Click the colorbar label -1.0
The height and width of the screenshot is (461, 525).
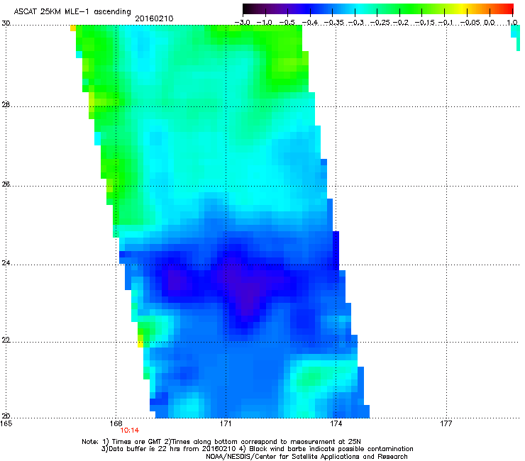coord(265,23)
